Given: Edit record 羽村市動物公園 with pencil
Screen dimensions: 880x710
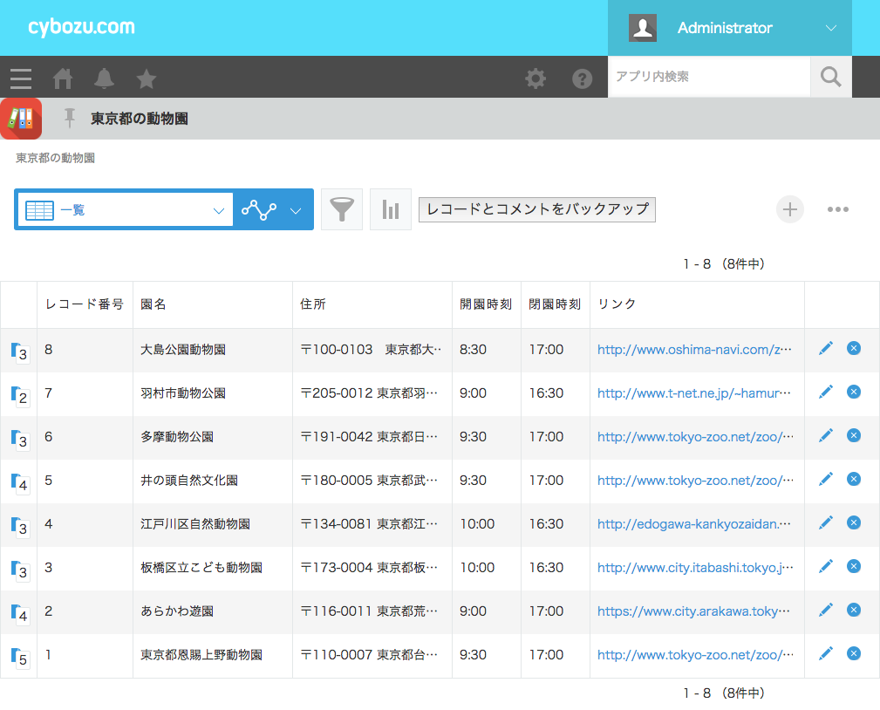Looking at the screenshot, I should point(825,392).
